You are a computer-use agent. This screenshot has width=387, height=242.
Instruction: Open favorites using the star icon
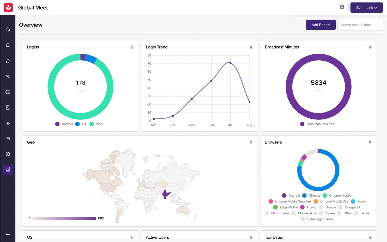tap(7, 61)
